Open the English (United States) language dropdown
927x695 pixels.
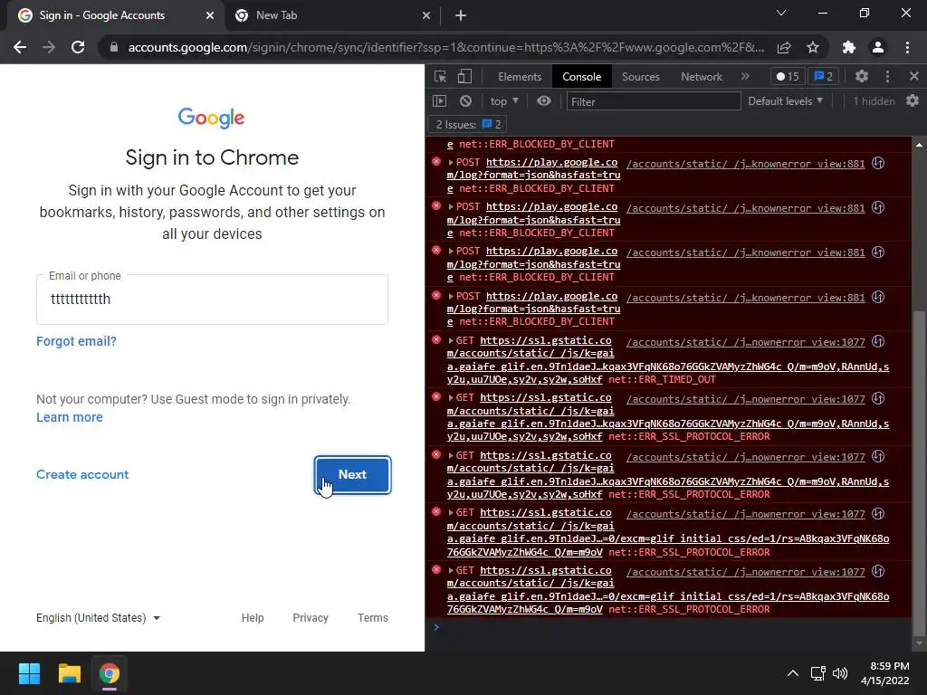coord(98,617)
